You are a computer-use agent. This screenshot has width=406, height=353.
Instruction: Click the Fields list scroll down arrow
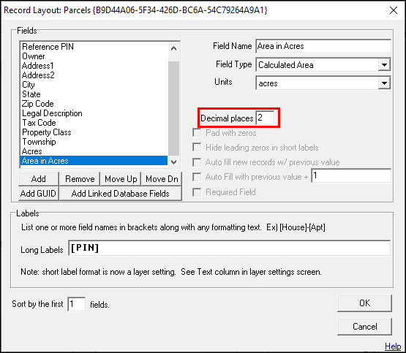pyautogui.click(x=174, y=162)
